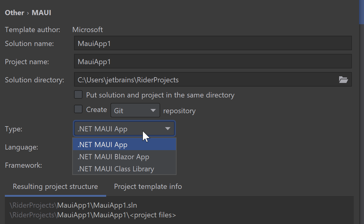Switch to Project template info tab
This screenshot has height=224, width=364.
point(148,186)
